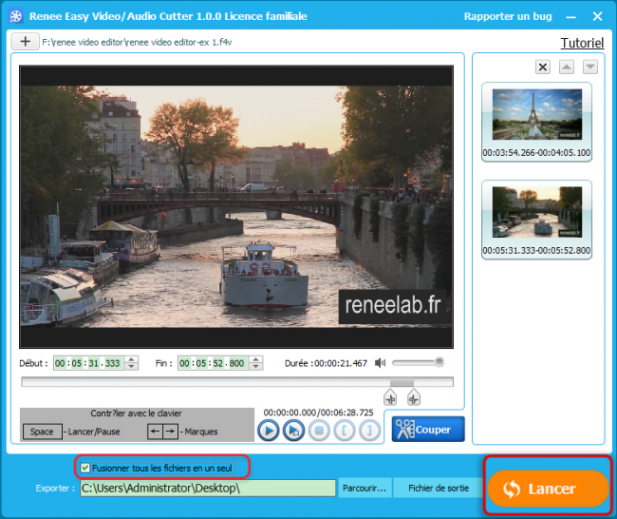Click the Couper button
Screen dimensions: 617x519
[x=428, y=429]
